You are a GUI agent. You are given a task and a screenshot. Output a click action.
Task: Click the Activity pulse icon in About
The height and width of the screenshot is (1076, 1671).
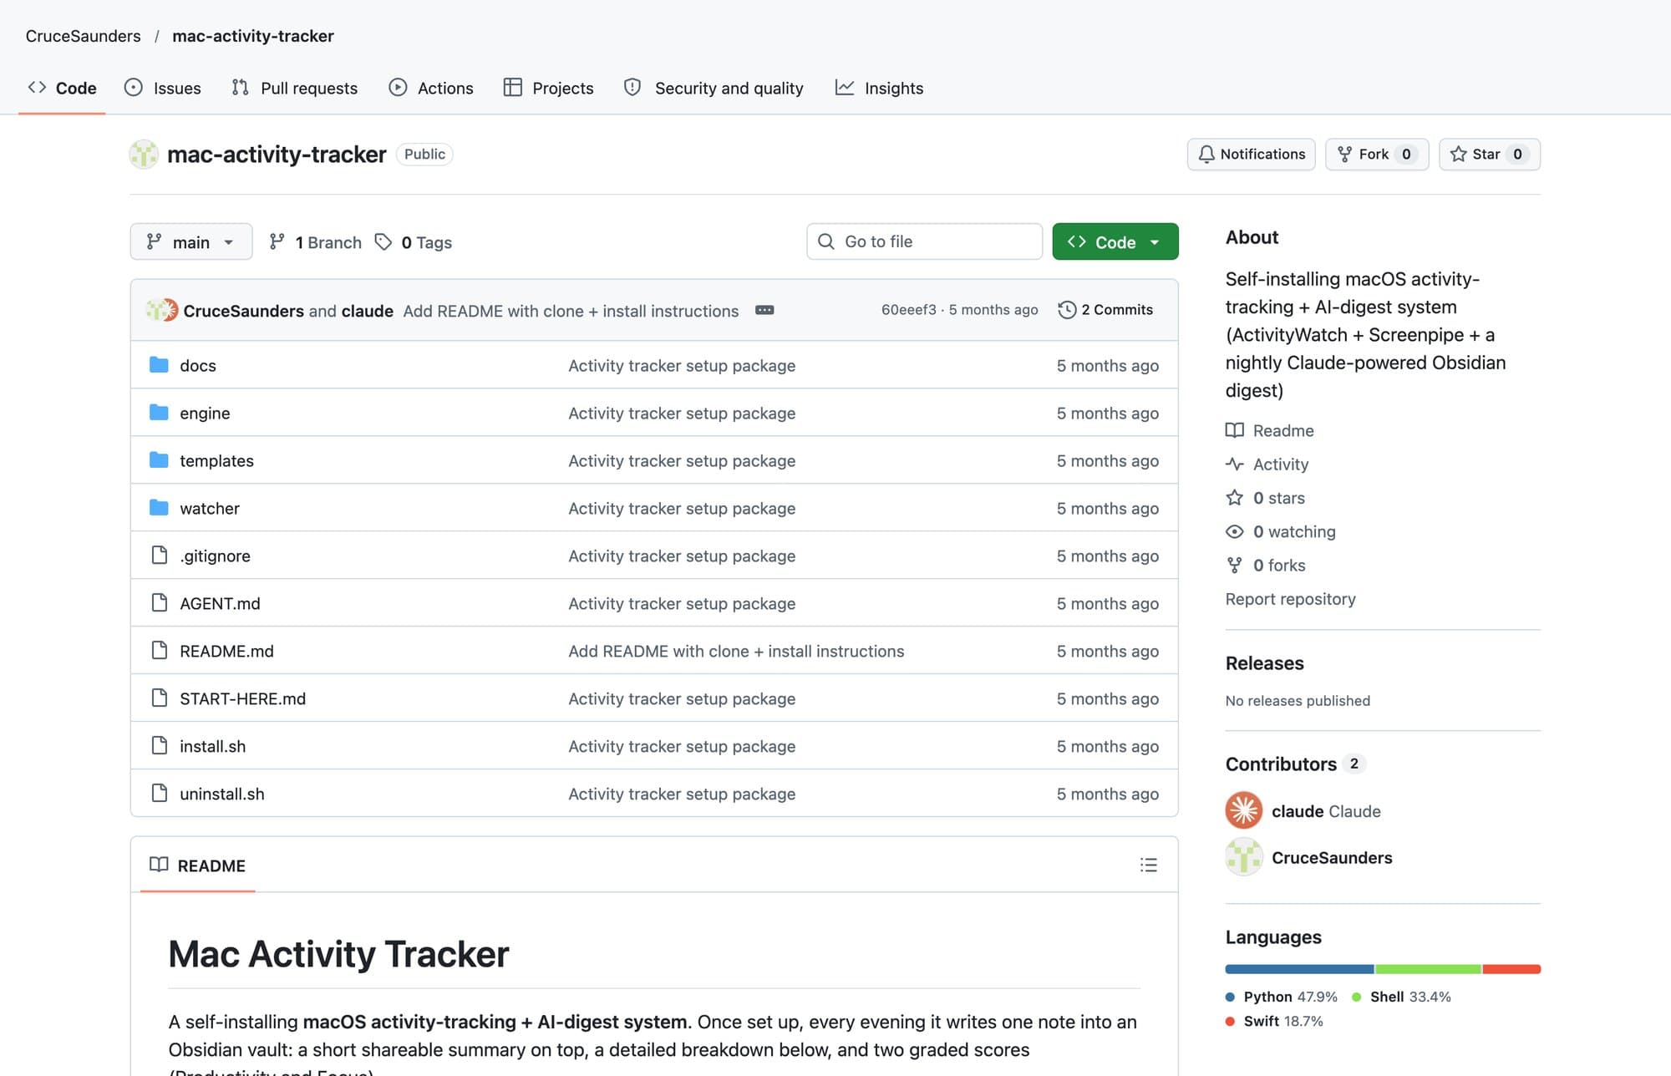(1234, 464)
